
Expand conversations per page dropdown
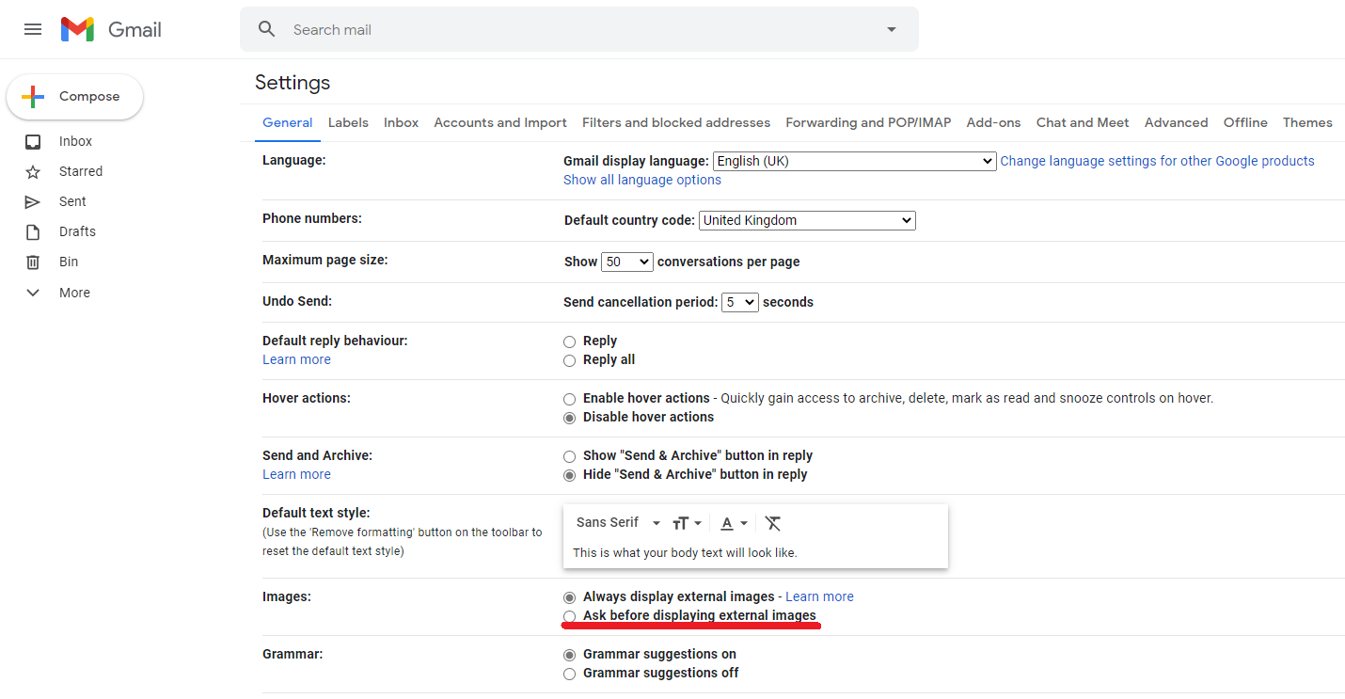(628, 262)
